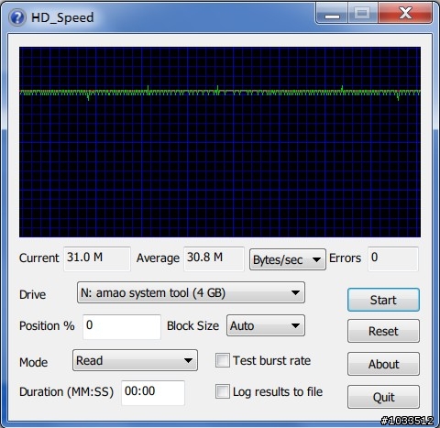The height and width of the screenshot is (428, 440).
Task: Start the drive speed test
Action: [383, 300]
